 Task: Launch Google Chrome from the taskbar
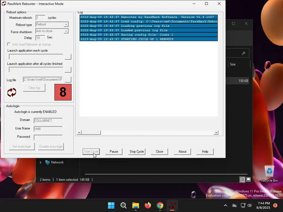tap(160, 205)
